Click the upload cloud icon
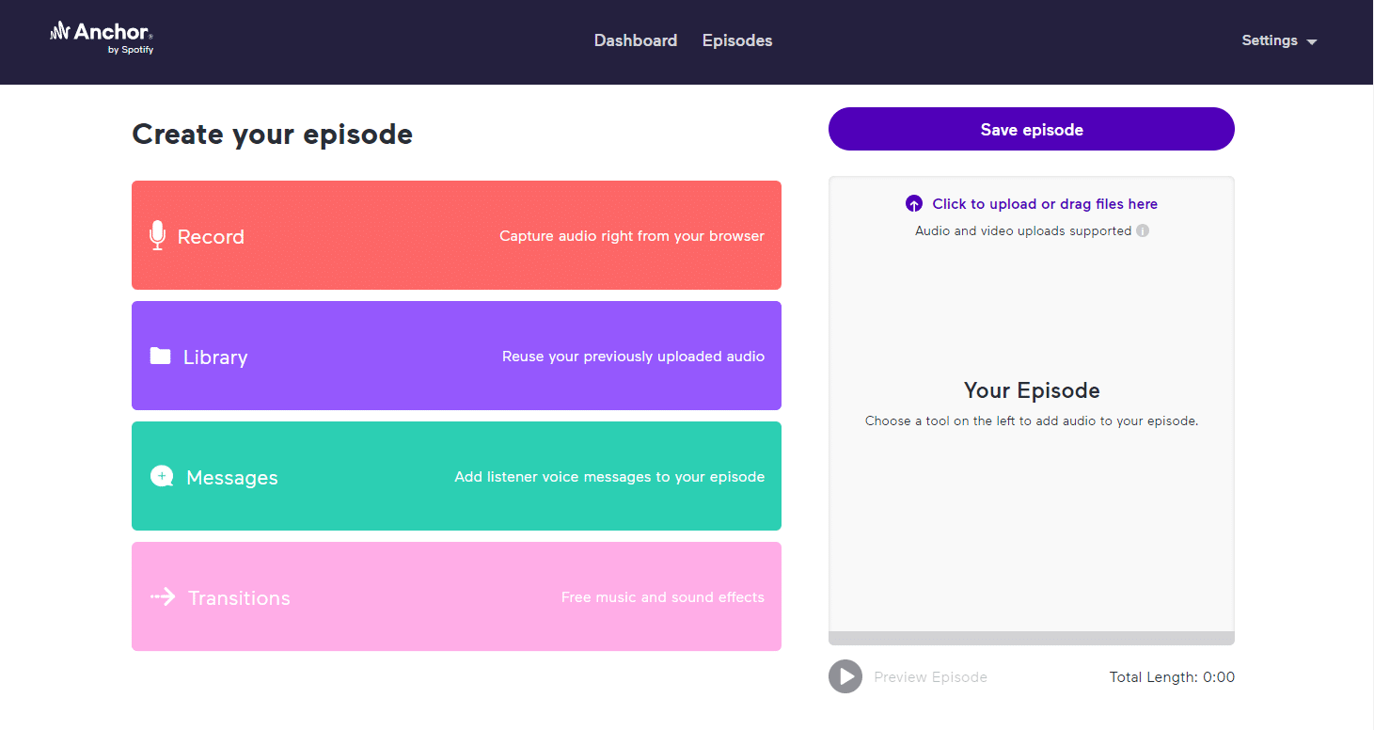 point(913,203)
